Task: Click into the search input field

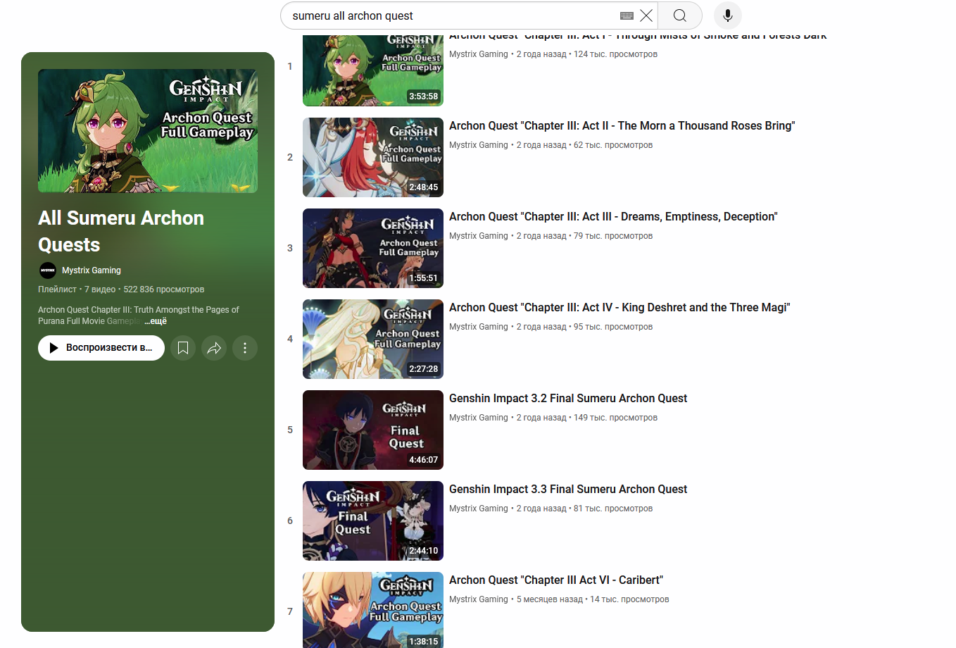Action: [451, 15]
